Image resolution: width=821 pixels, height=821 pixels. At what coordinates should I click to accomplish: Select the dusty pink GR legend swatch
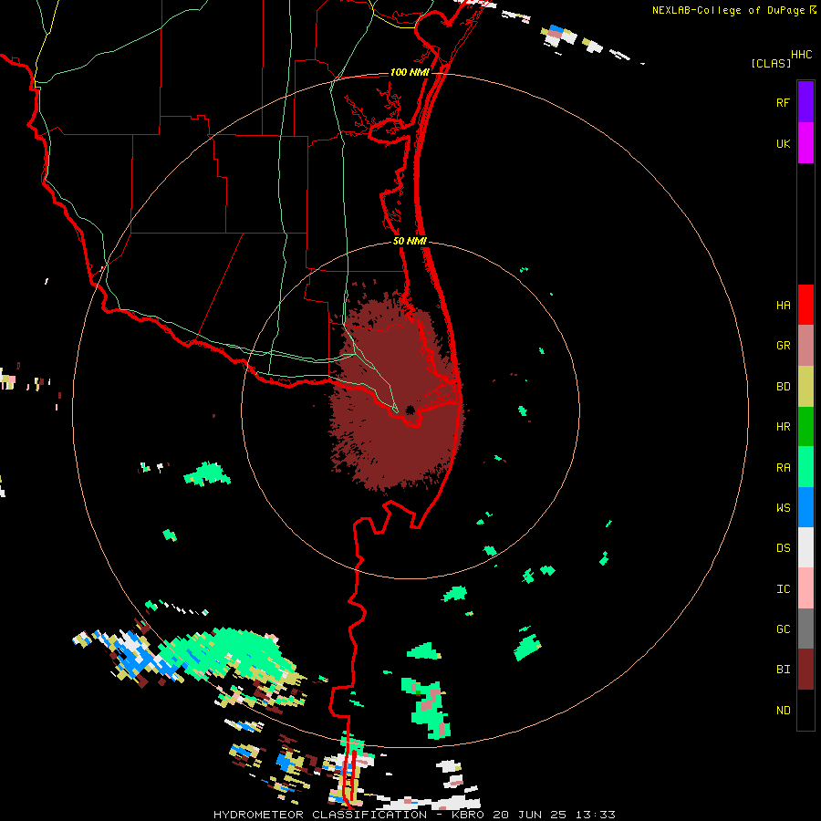(805, 346)
